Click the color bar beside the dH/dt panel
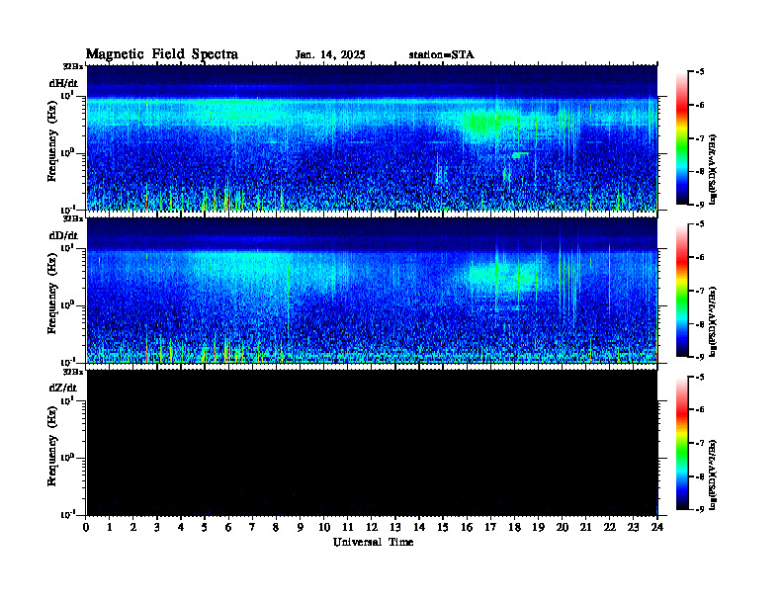This screenshot has height=605, width=783. coord(682,137)
